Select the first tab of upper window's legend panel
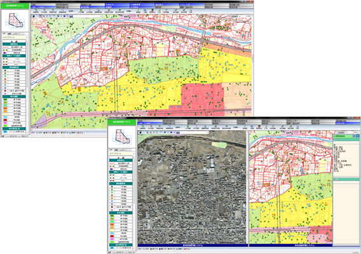The height and width of the screenshot is (254, 361). pyautogui.click(x=4, y=34)
